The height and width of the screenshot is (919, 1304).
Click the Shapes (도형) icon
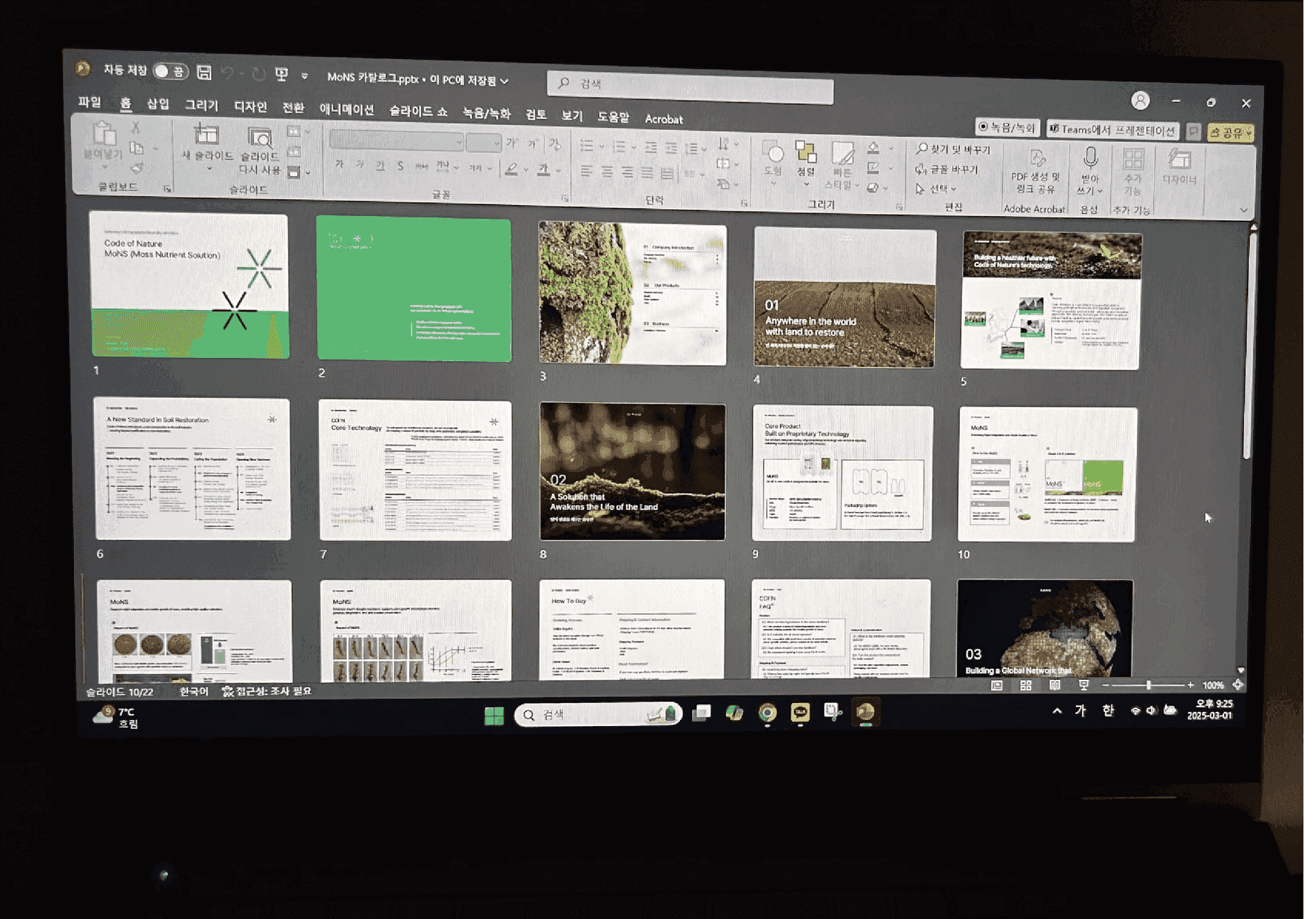[773, 152]
